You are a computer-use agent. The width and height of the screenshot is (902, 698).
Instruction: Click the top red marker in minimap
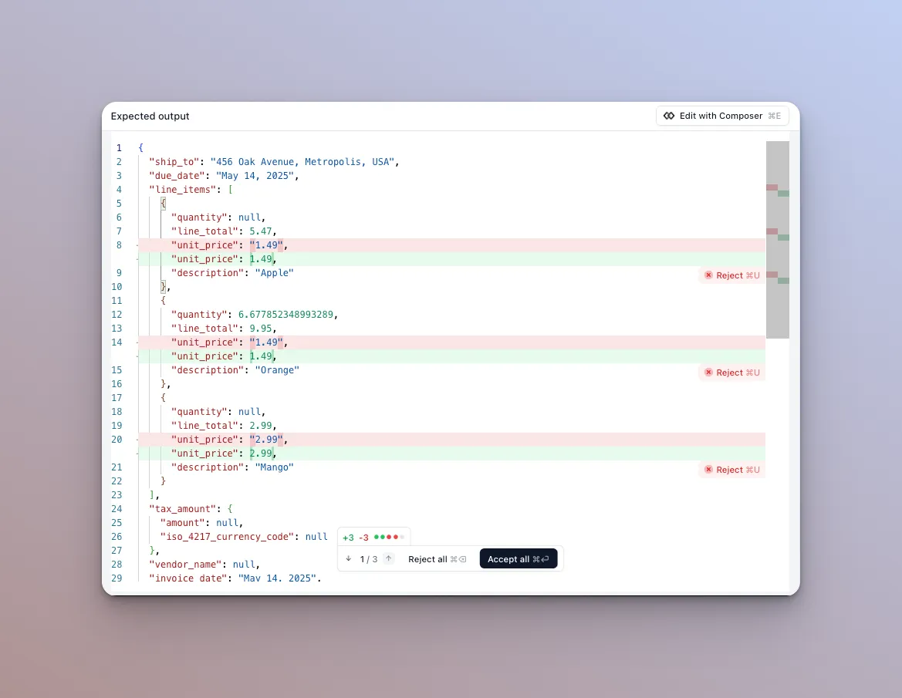pos(772,187)
